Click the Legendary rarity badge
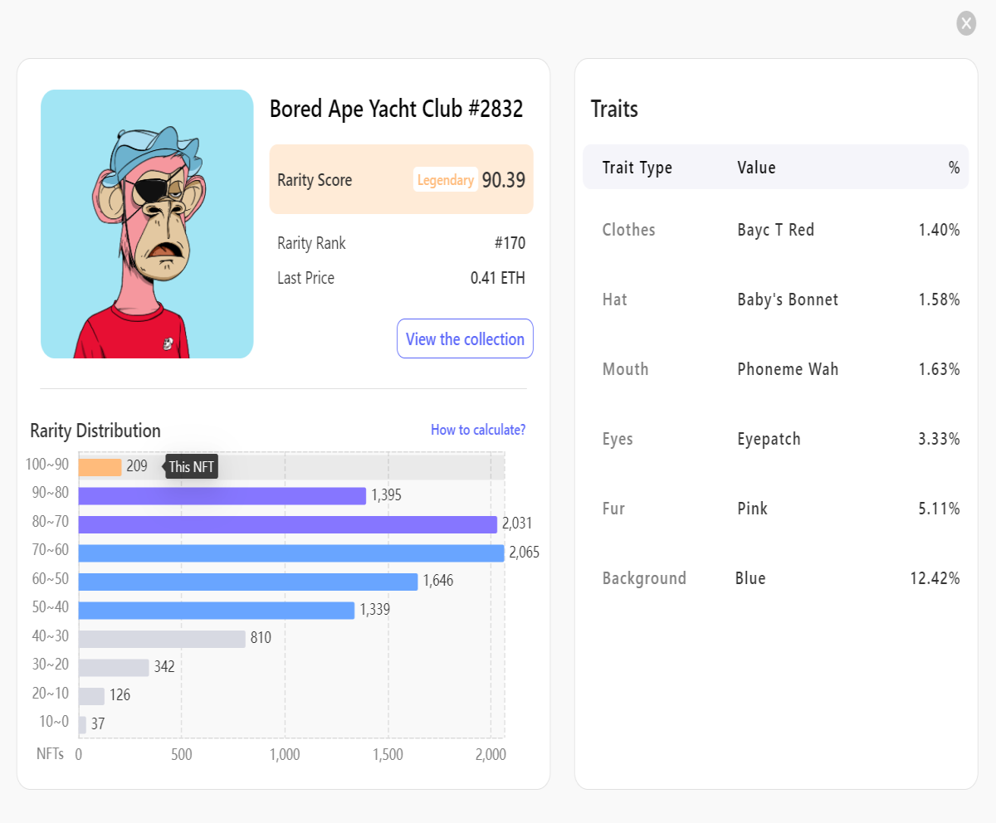This screenshot has height=823, width=996. 446,180
